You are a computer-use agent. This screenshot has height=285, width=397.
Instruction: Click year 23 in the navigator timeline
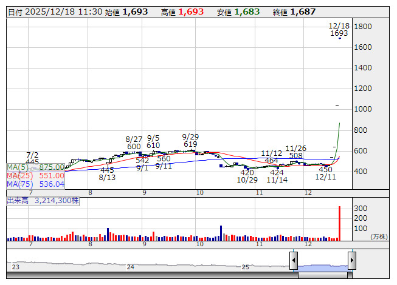pos(16,267)
